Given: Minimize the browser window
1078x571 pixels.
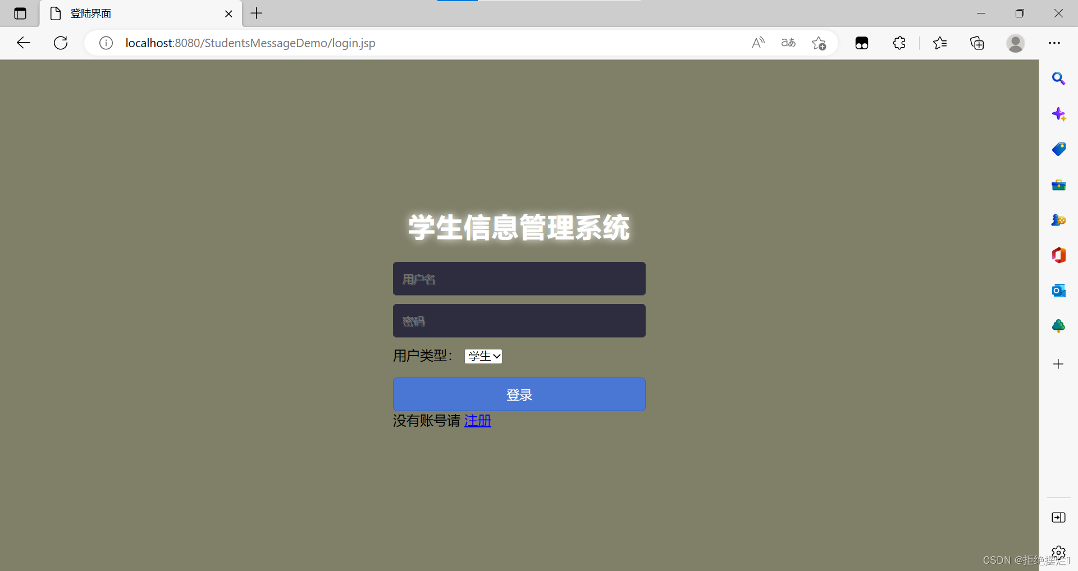Looking at the screenshot, I should [981, 13].
